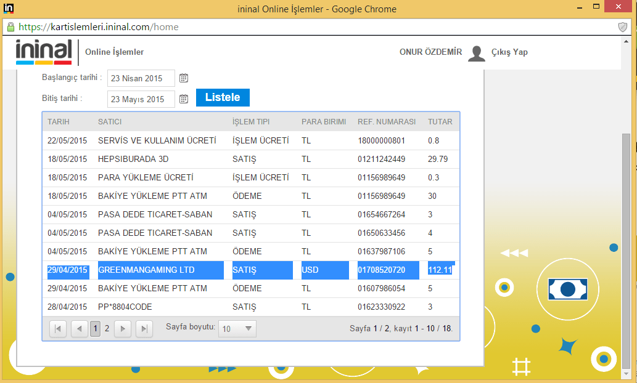The image size is (637, 383).
Task: Click reference number 18000000801
Action: pyautogui.click(x=381, y=140)
